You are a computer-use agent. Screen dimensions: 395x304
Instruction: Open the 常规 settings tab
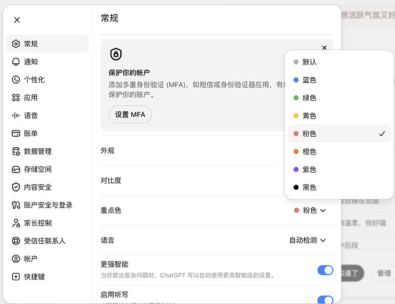point(47,44)
